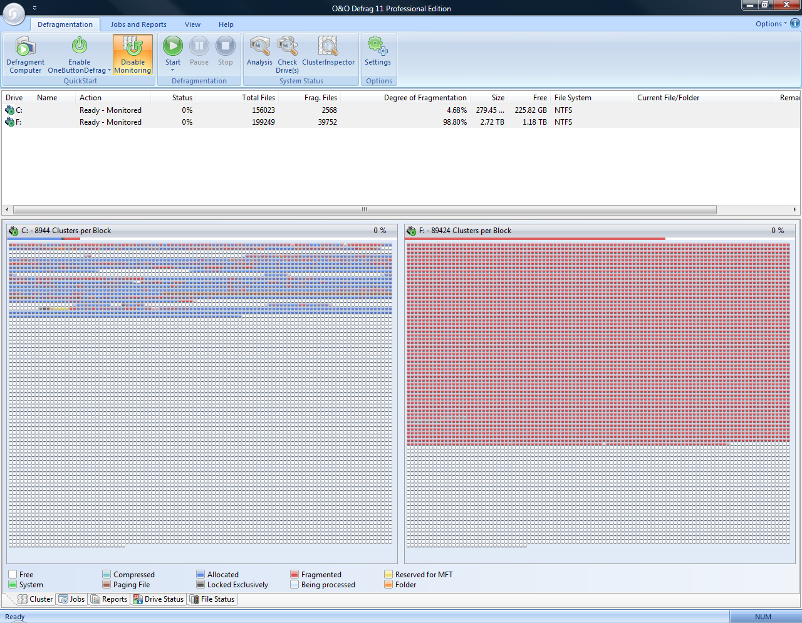
Task: Click the Enable OneButtonDefrag icon
Action: pyautogui.click(x=79, y=46)
